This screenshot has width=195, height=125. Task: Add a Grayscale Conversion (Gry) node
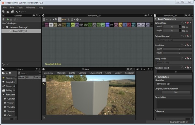click(x=94, y=25)
